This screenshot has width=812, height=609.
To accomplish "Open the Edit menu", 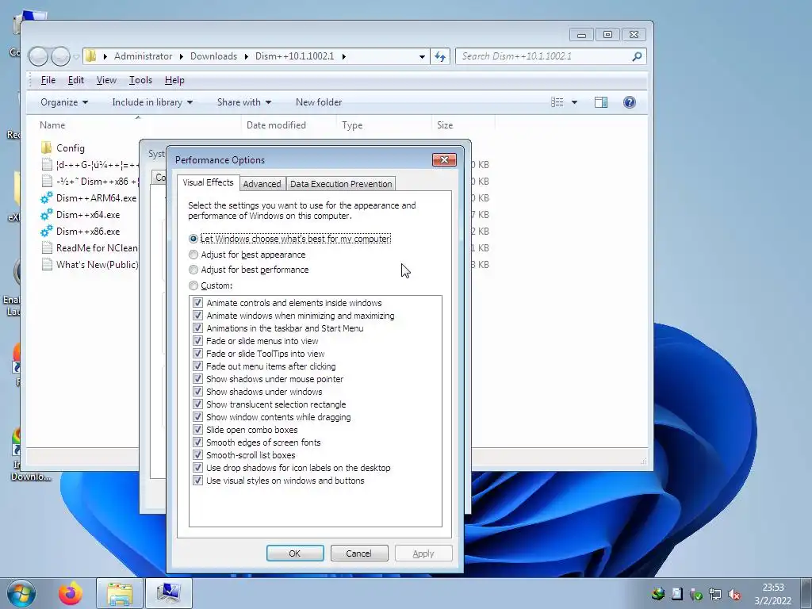I will coord(75,80).
